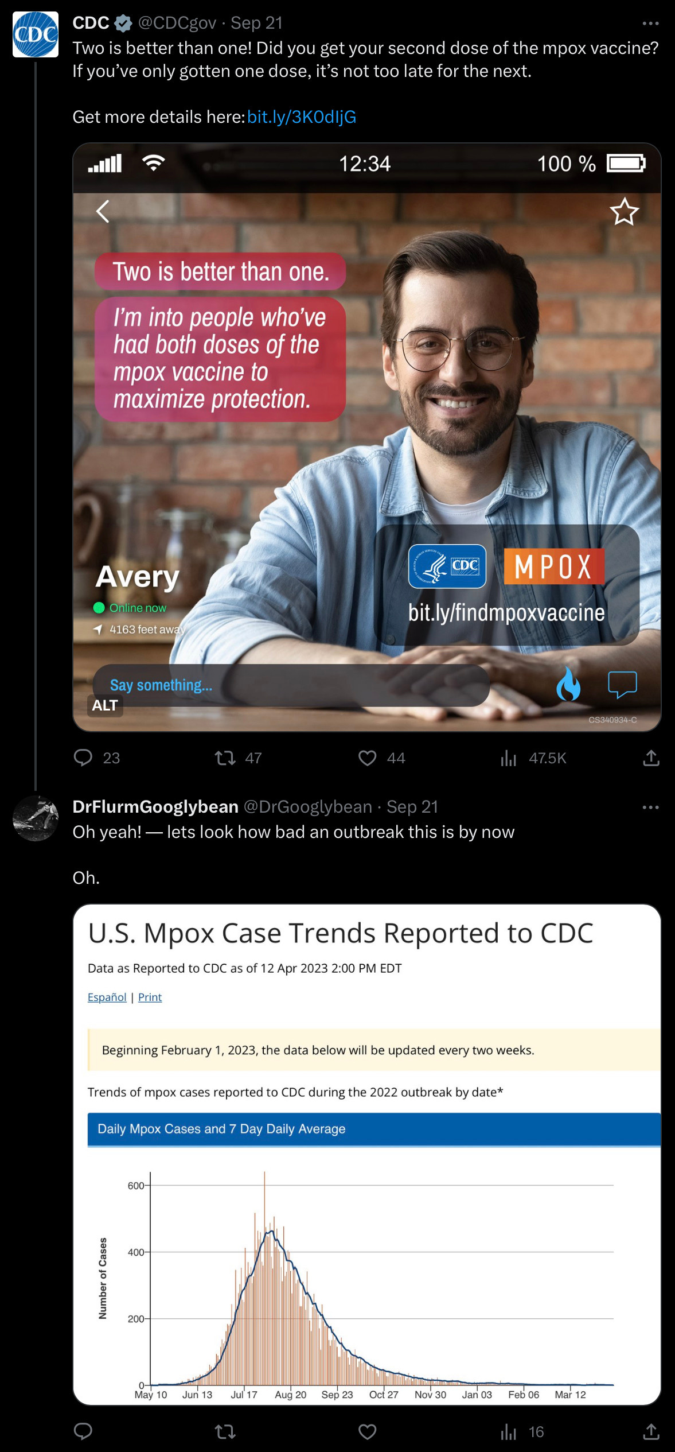This screenshot has height=1452, width=675.
Task: Reply to the CDC mpox tweet
Action: (x=83, y=758)
